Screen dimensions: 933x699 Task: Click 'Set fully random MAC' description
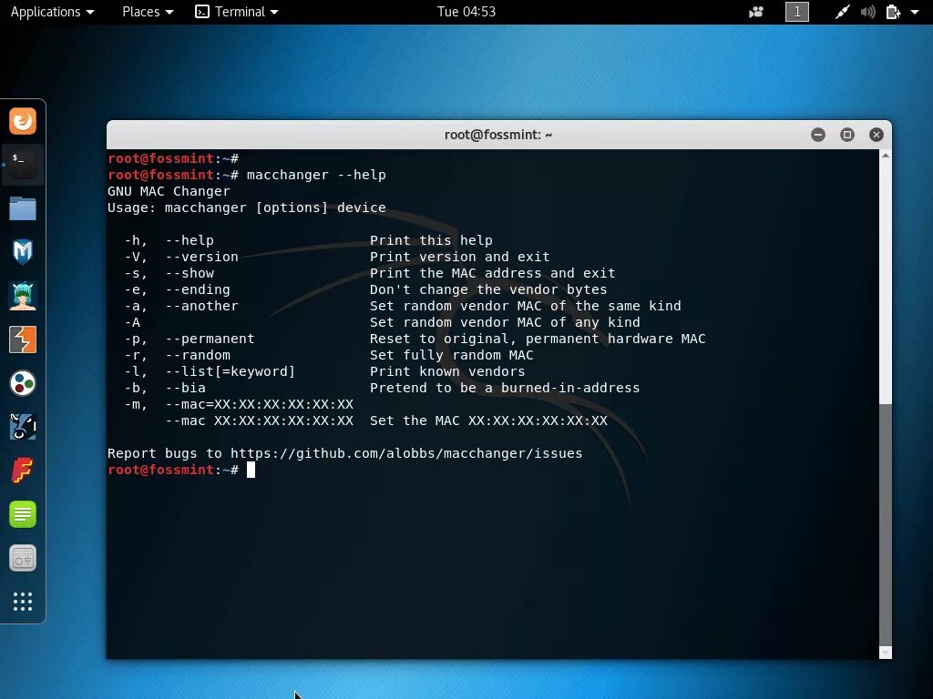click(x=452, y=355)
